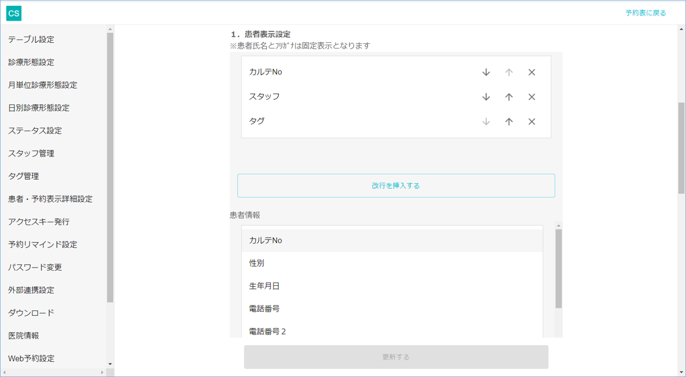Go back via 予約表に戻る link
Image resolution: width=686 pixels, height=377 pixels.
pyautogui.click(x=645, y=13)
